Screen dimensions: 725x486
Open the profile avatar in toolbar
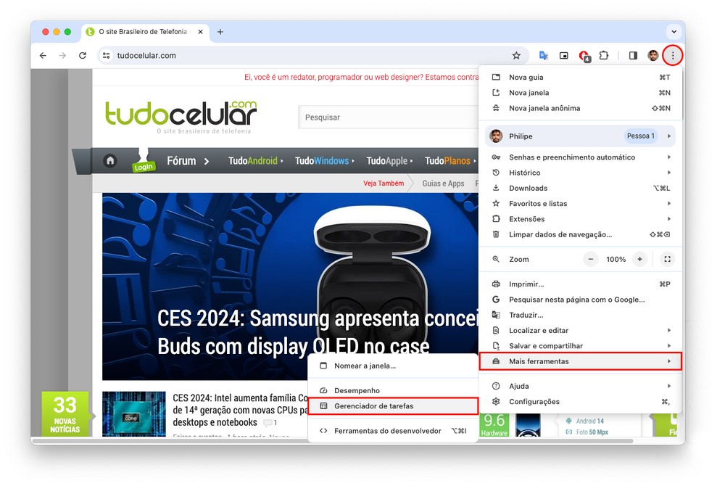coord(653,55)
